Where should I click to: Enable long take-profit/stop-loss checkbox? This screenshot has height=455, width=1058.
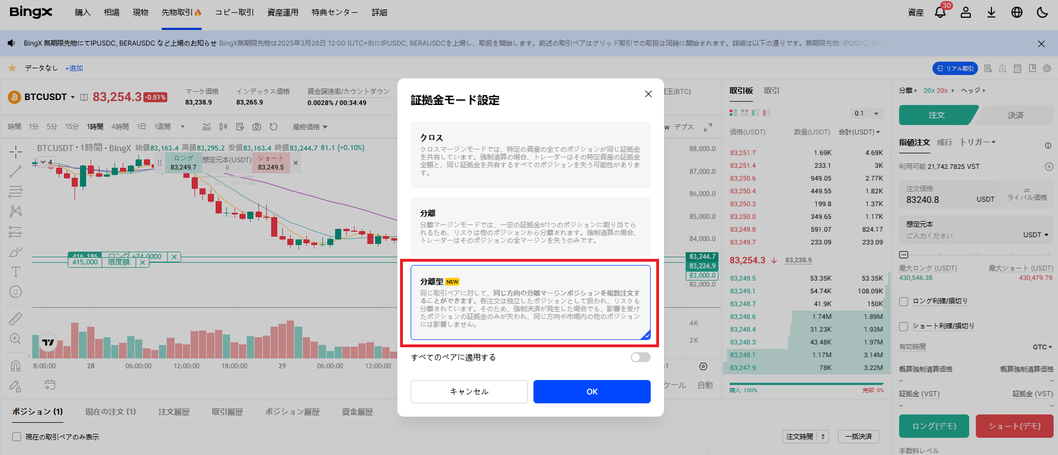(904, 301)
